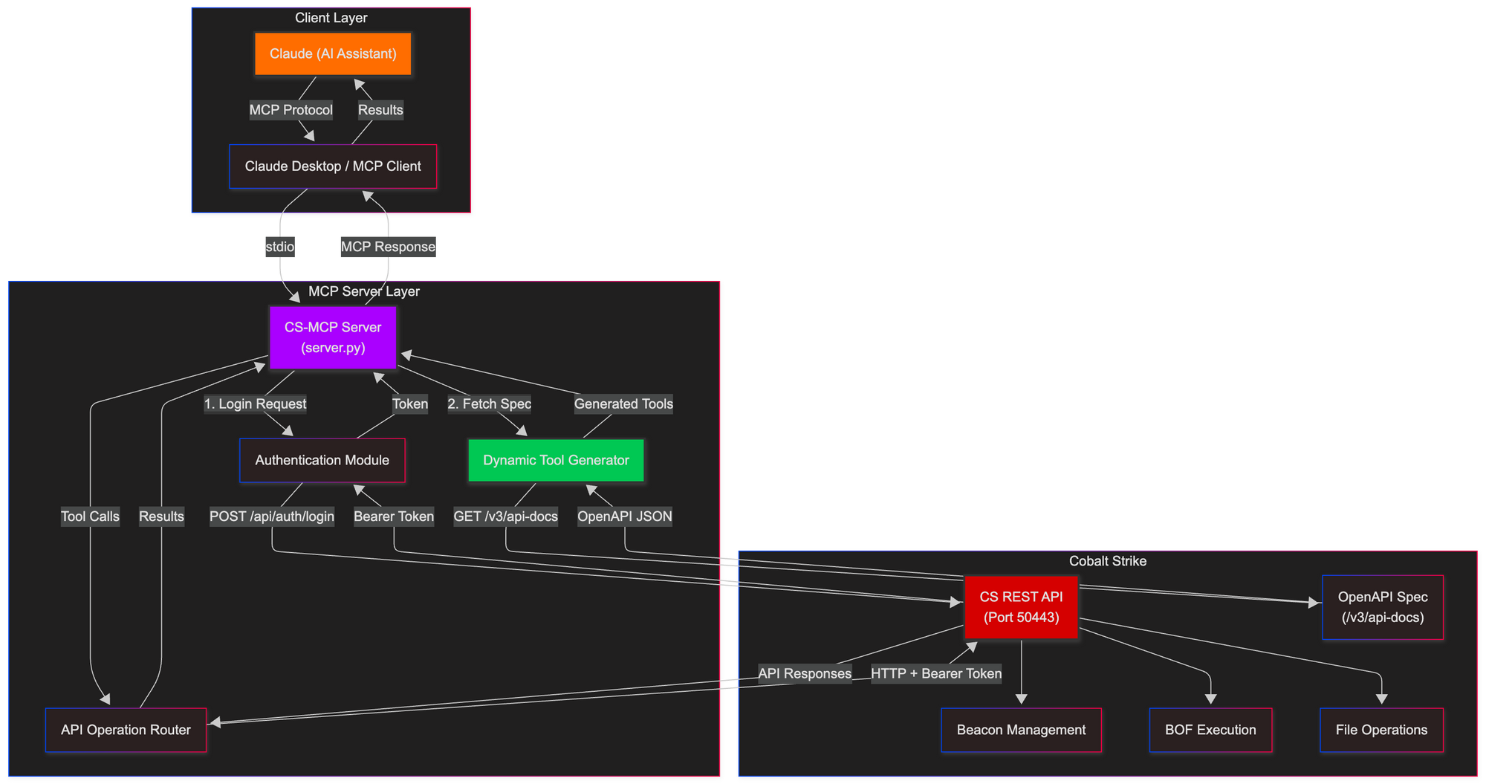Select the MCP Response edge label
Screen dimensions: 1486x784
(388, 247)
